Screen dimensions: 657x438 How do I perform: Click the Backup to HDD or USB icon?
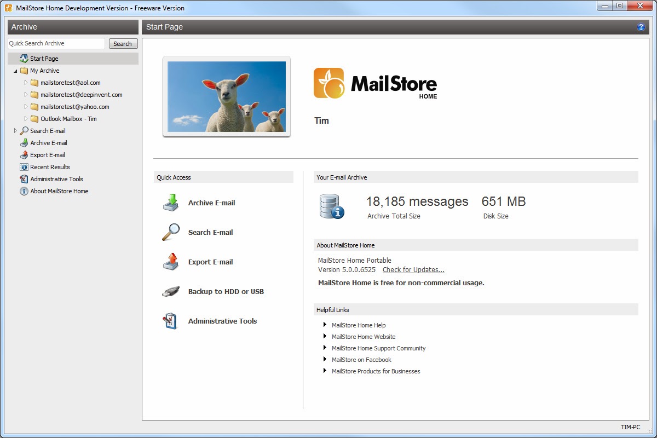pos(171,291)
